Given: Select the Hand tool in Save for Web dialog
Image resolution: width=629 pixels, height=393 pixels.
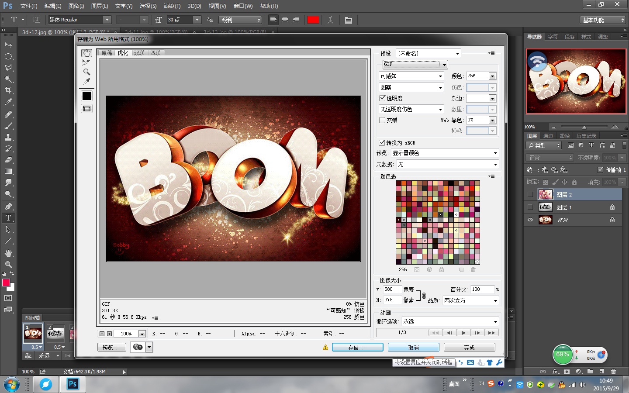Looking at the screenshot, I should pos(86,53).
